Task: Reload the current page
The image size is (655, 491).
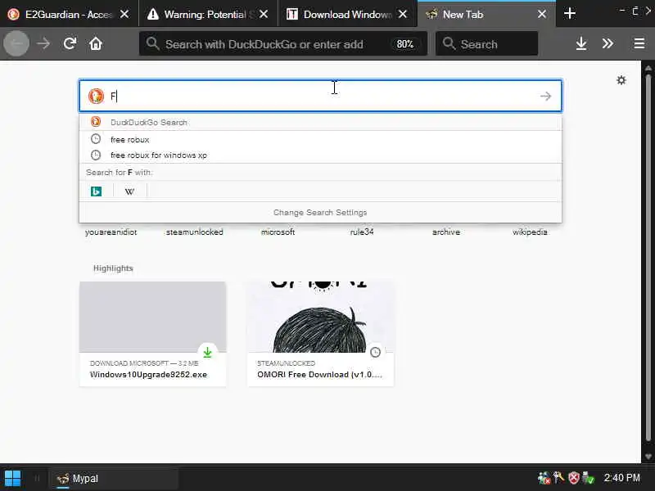Action: 70,43
